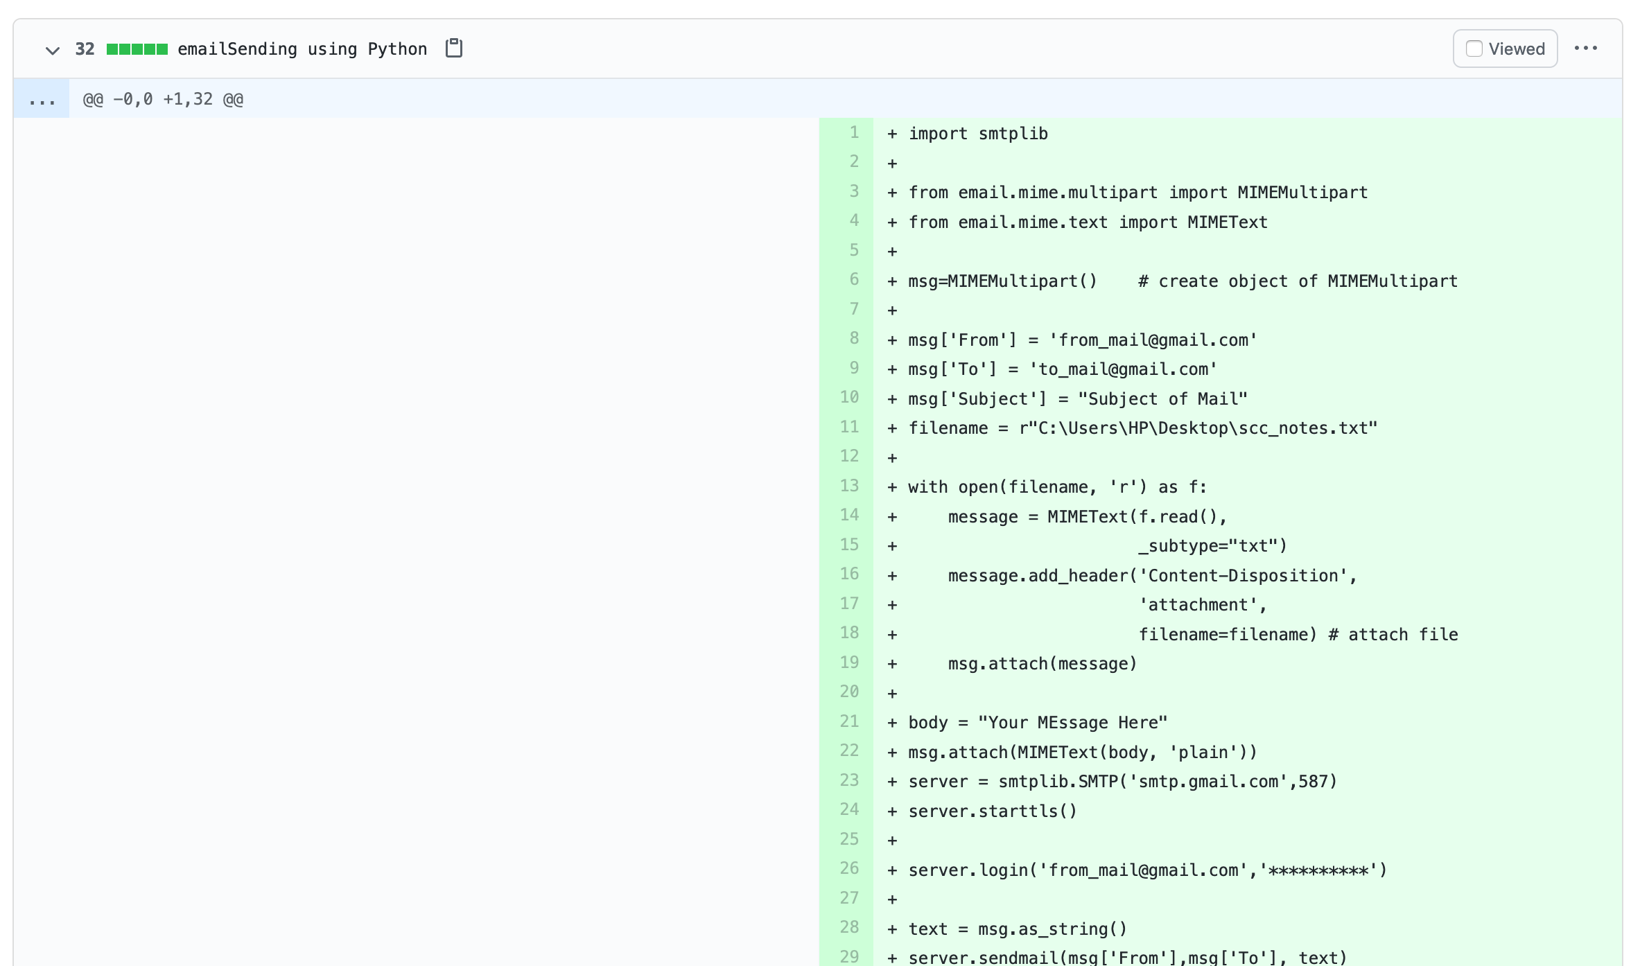Image resolution: width=1640 pixels, height=966 pixels.
Task: Click the server.login code line
Action: [1146, 870]
